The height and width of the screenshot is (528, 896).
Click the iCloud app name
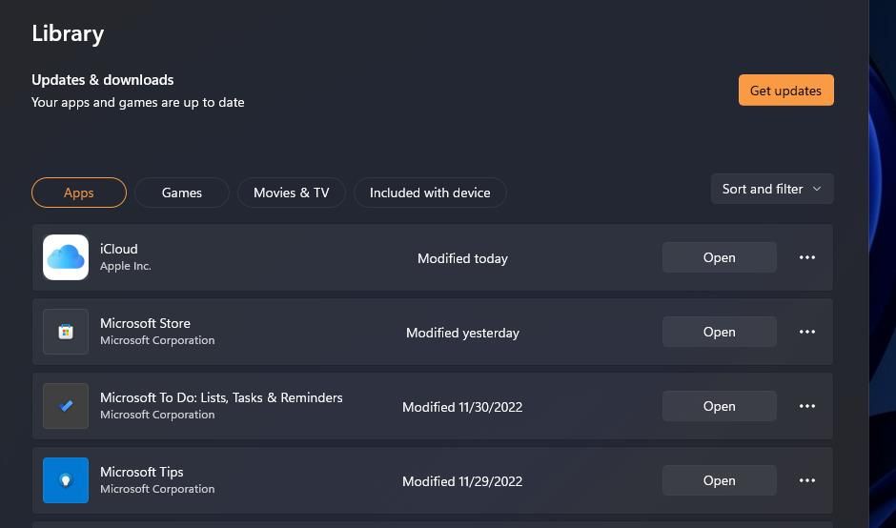click(x=119, y=249)
